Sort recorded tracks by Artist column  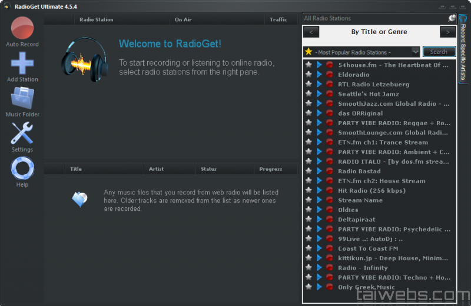click(x=157, y=169)
